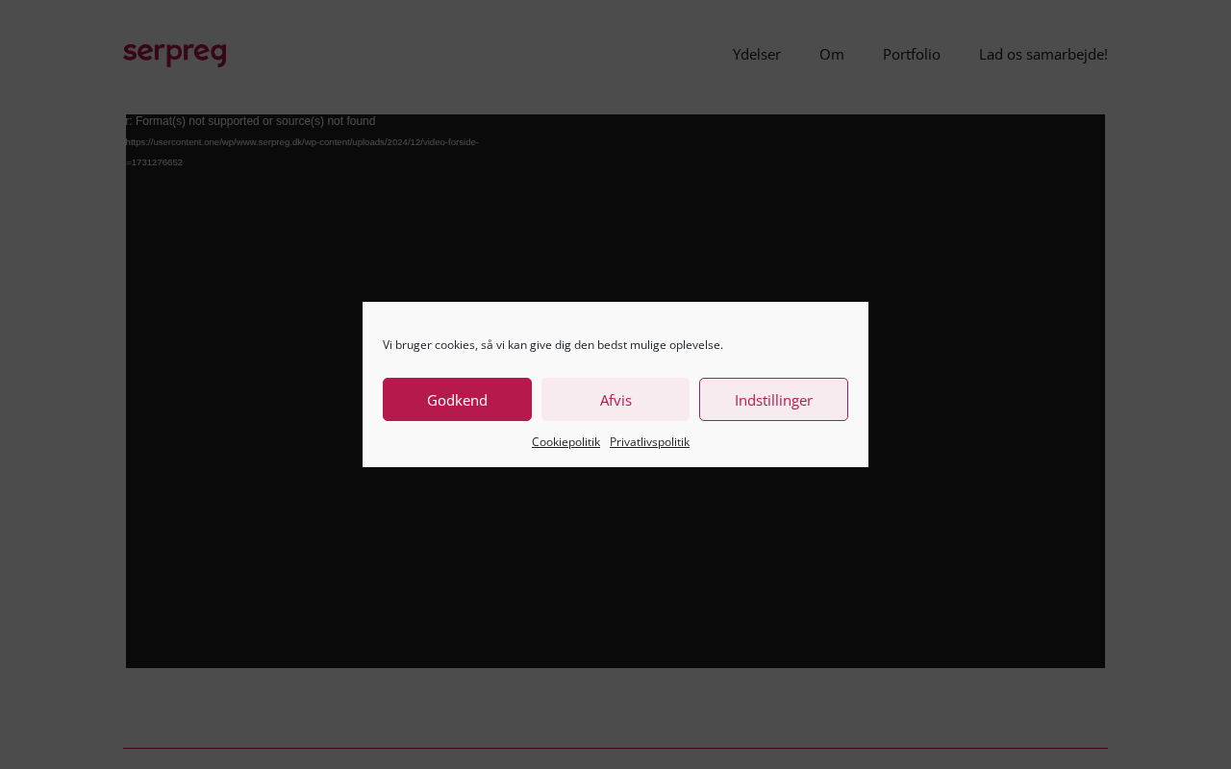Image resolution: width=1231 pixels, height=769 pixels.
Task: Open cookie Indstillinger button
Action: click(x=773, y=400)
